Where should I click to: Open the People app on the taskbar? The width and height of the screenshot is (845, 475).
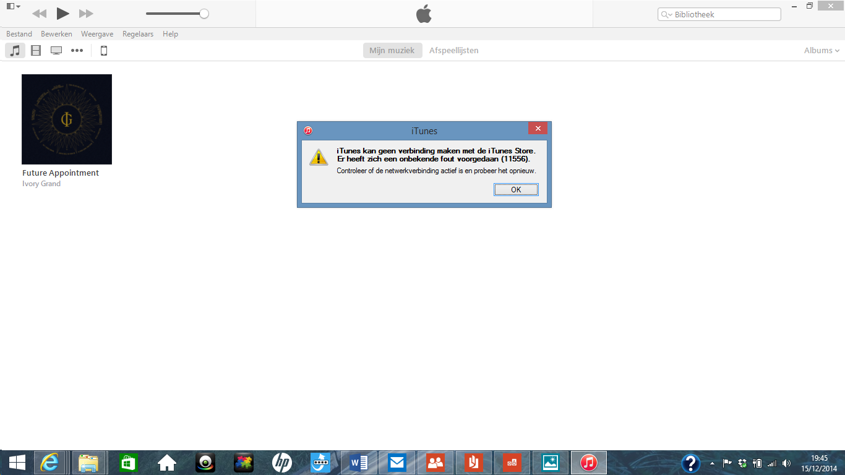[x=435, y=463]
